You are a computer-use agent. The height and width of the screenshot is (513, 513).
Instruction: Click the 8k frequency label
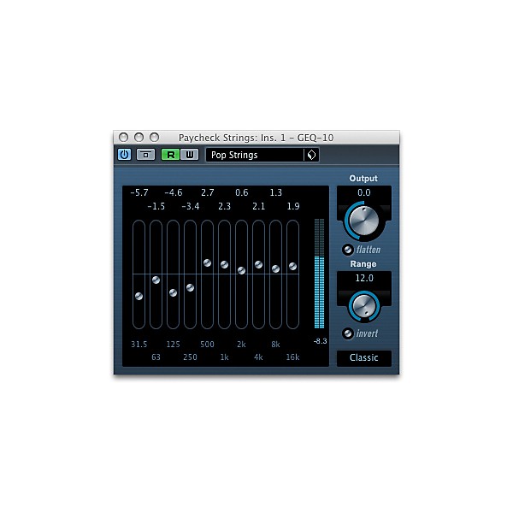coord(276,345)
